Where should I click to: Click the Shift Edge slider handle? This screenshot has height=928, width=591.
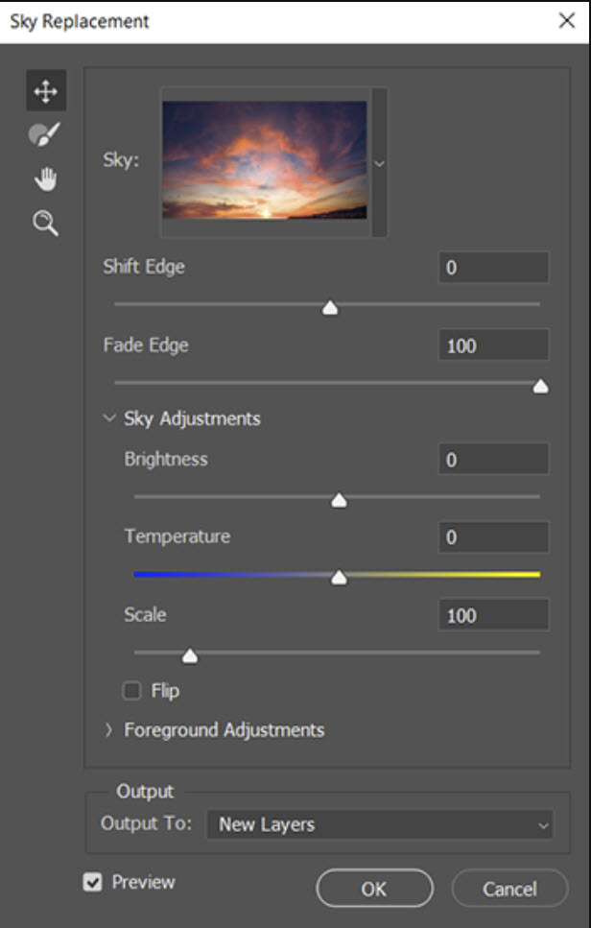pos(330,308)
